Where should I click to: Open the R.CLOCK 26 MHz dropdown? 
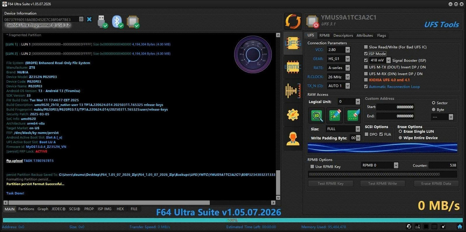point(348,77)
